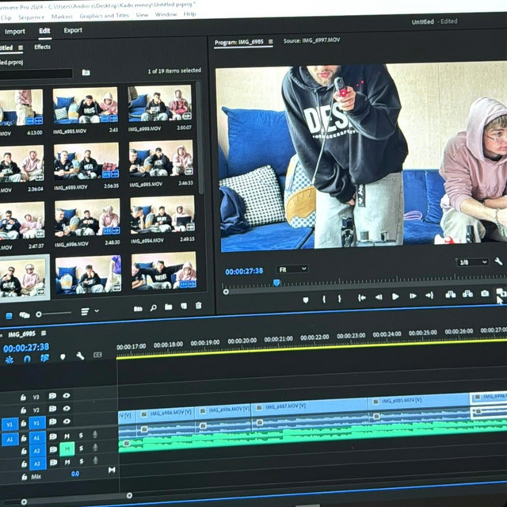Switch to the Source: IMG_6997.MOV tab
Screen dimensions: 507x507
(311, 40)
